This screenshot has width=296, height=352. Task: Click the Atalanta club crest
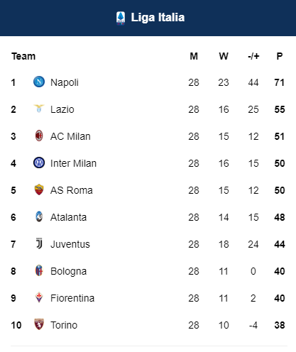[x=39, y=216]
